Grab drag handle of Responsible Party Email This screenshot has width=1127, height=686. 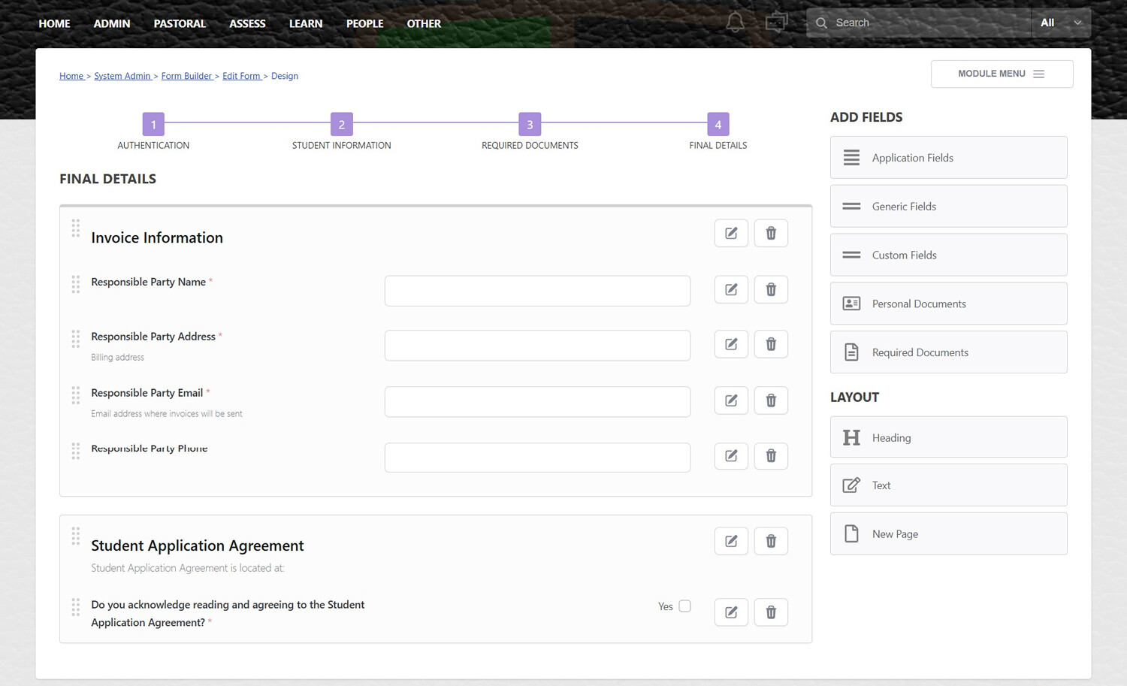pos(76,395)
